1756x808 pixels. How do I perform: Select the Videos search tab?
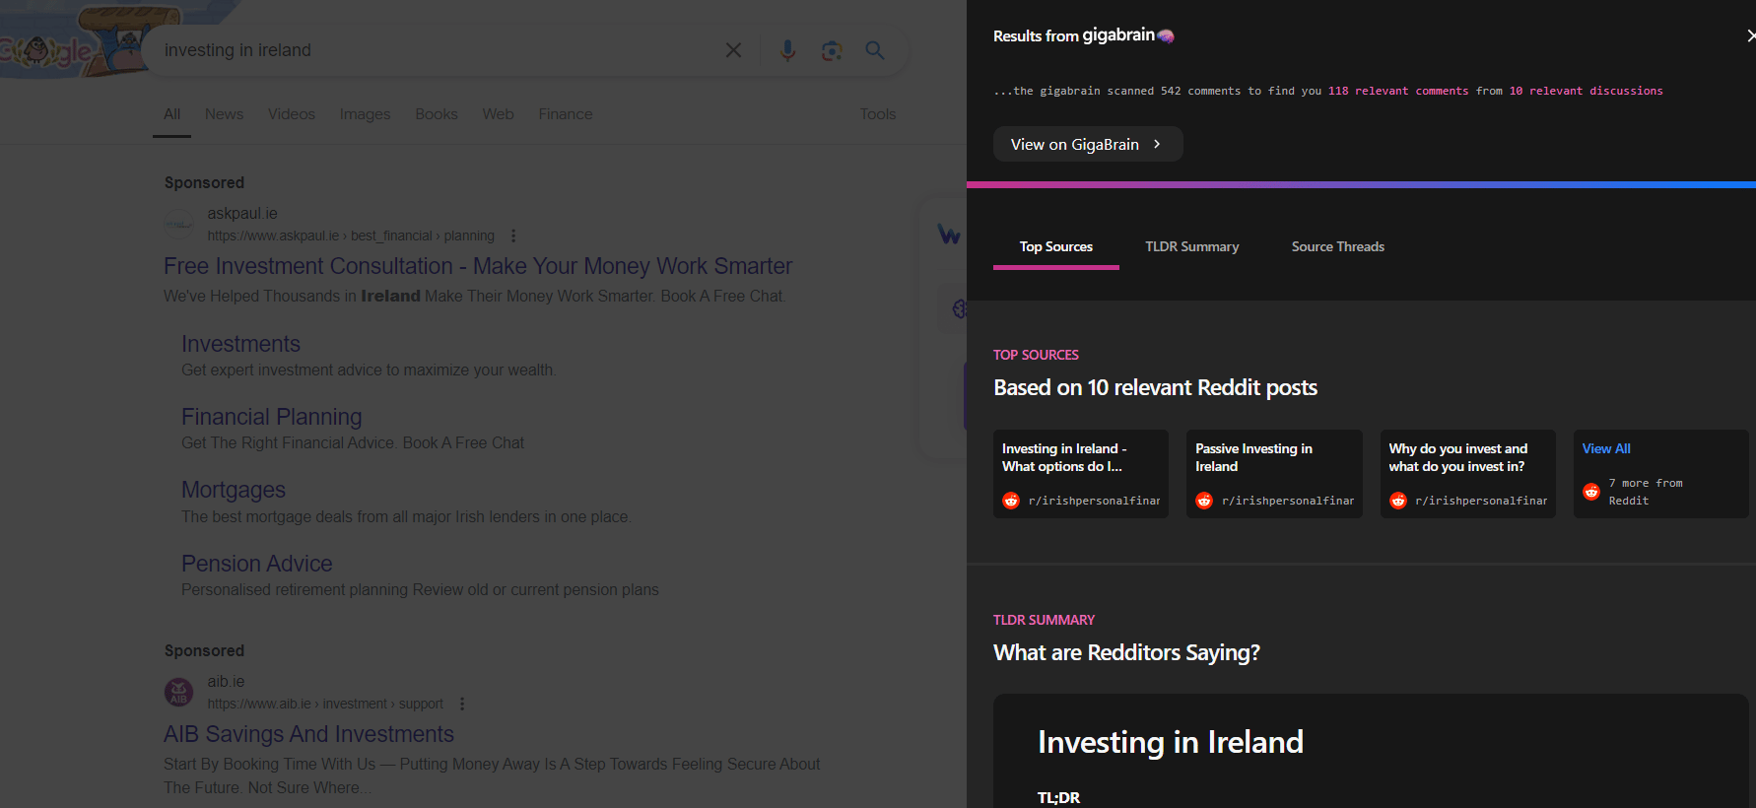pyautogui.click(x=292, y=114)
